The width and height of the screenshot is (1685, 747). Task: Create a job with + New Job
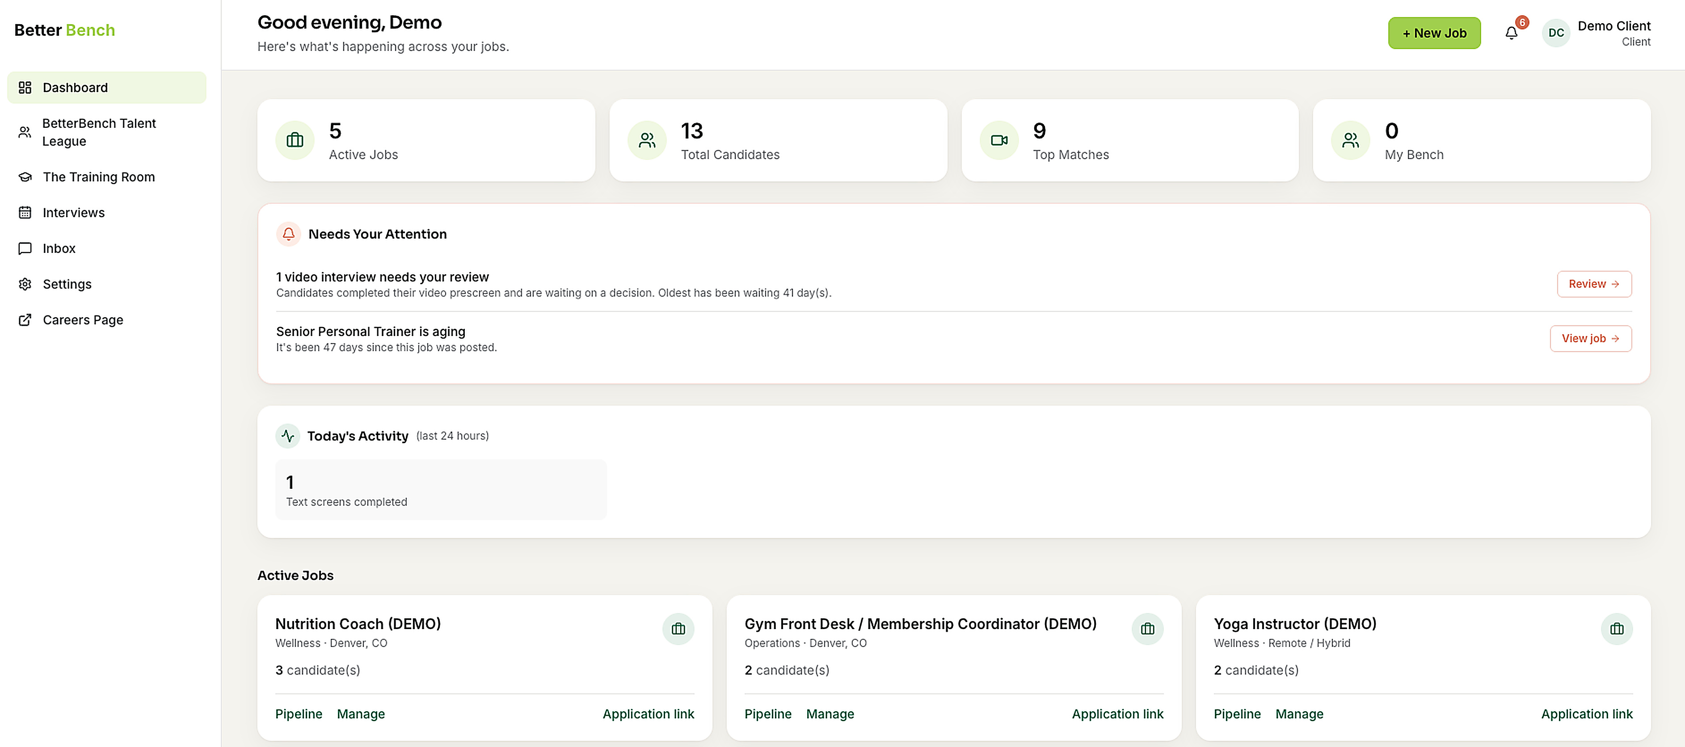pos(1434,33)
